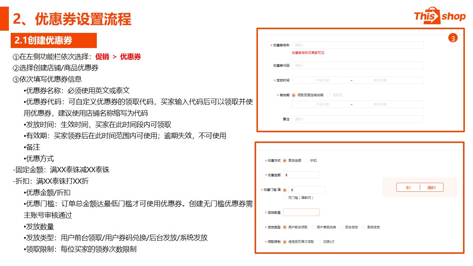Select the 领取后 radio option under 有效期

pyautogui.click(x=329, y=95)
